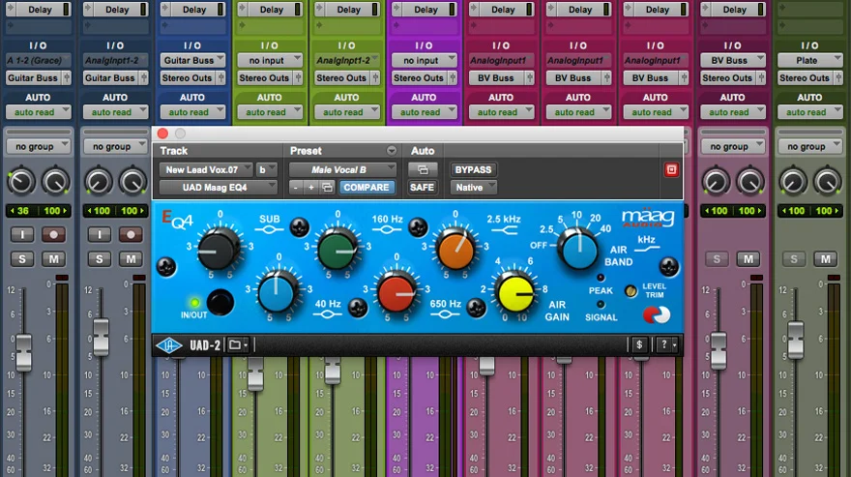
Task: Enable input monitoring on first channel
Action: tap(22, 235)
